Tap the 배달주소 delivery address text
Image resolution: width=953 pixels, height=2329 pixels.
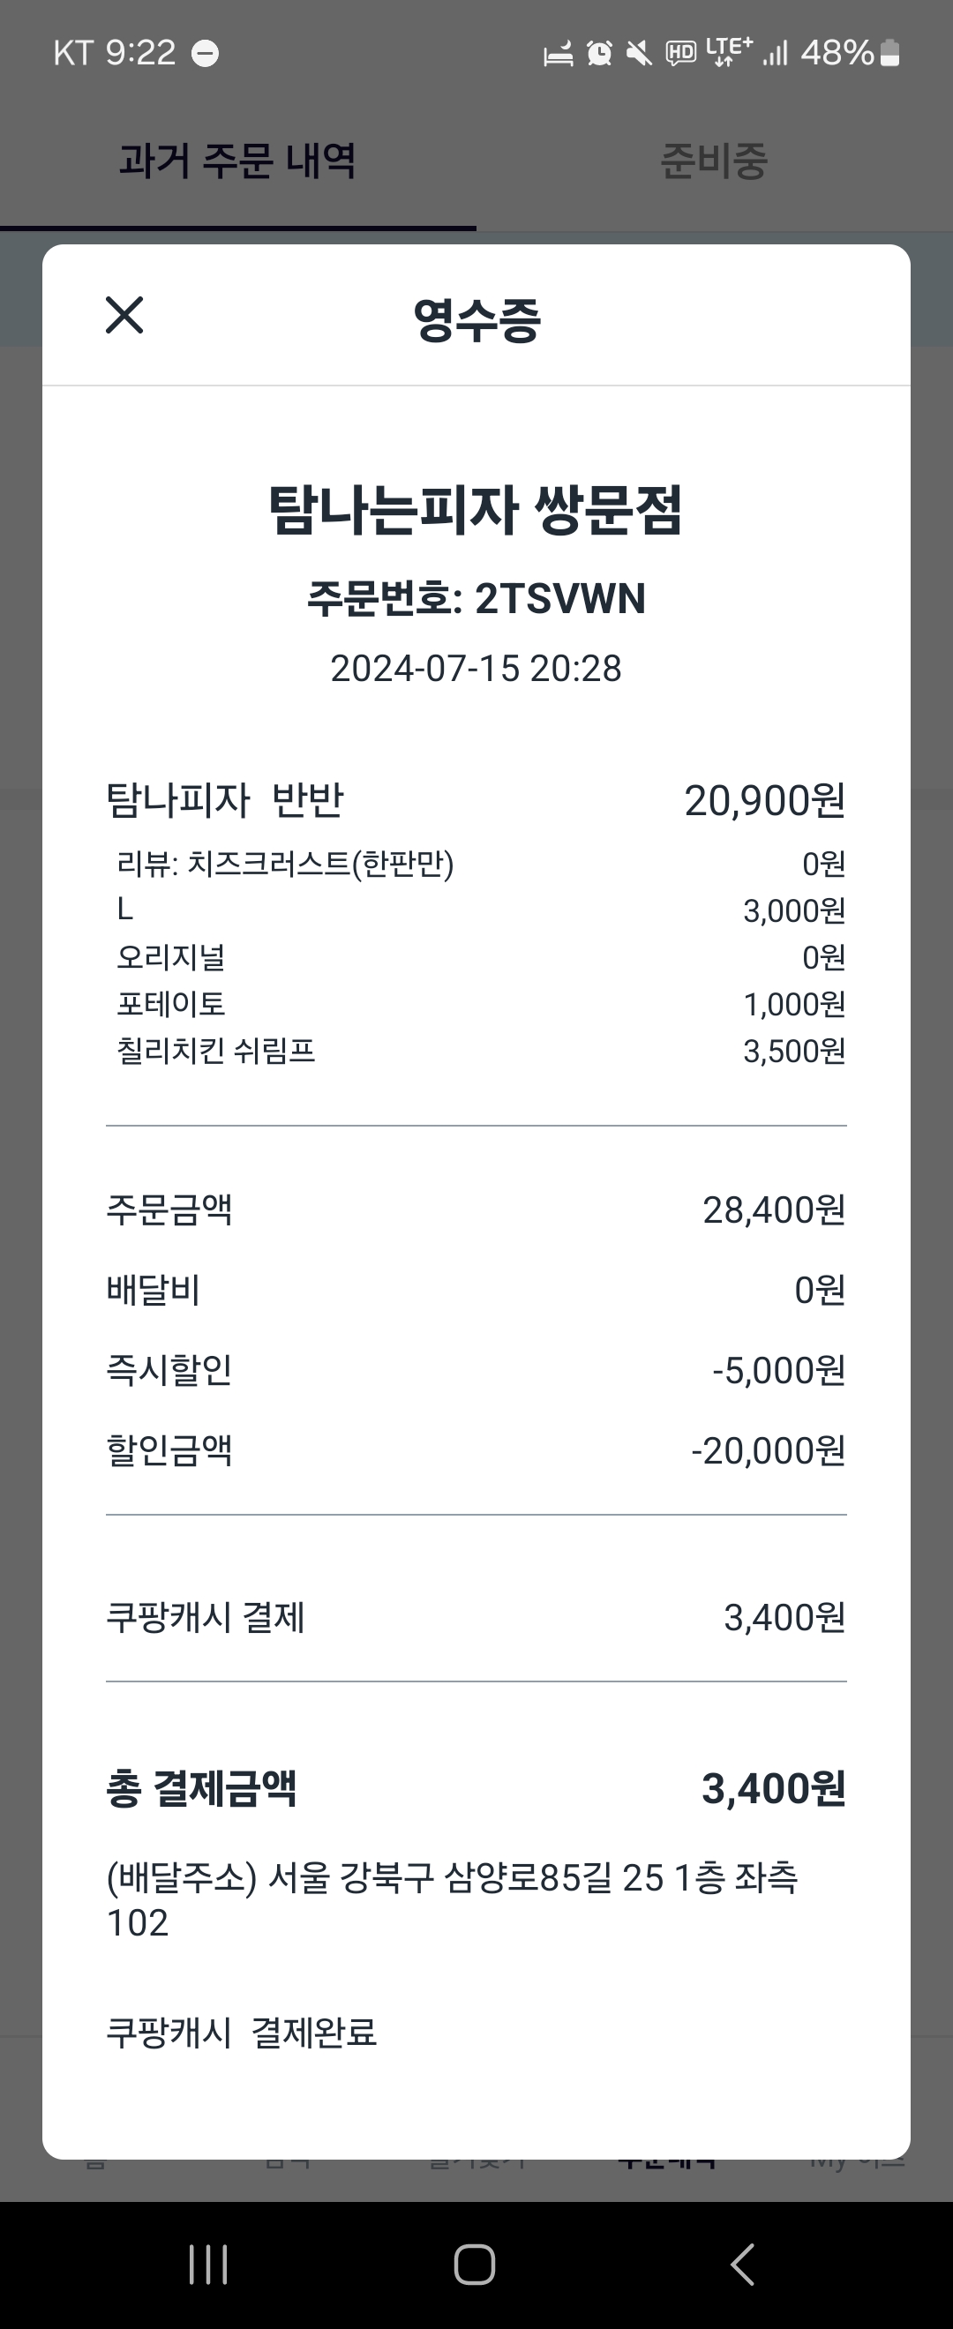pos(451,1899)
